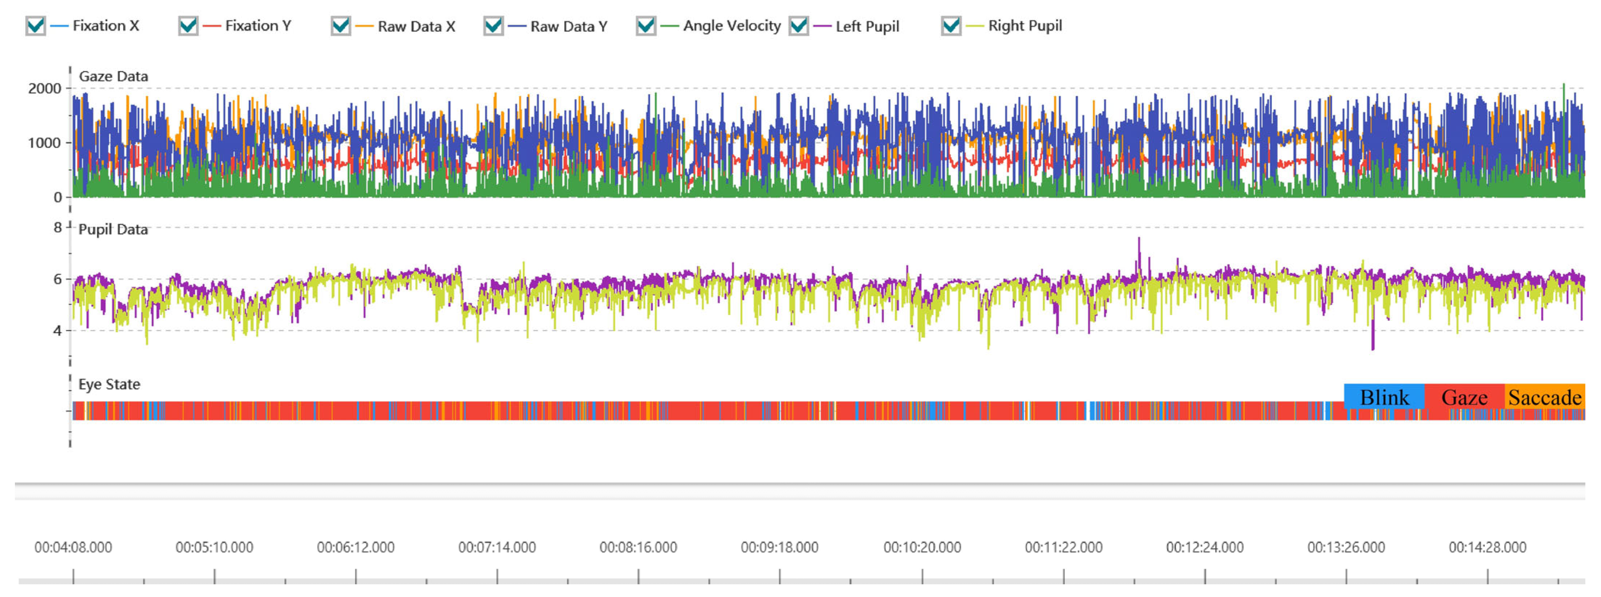The width and height of the screenshot is (1601, 597).
Task: Click the horizontal scrollbar above the timeline
Action: pyautogui.click(x=800, y=491)
